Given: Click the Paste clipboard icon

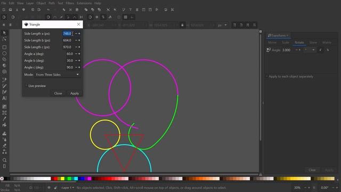Looking at the screenshot, I should (77, 10).
